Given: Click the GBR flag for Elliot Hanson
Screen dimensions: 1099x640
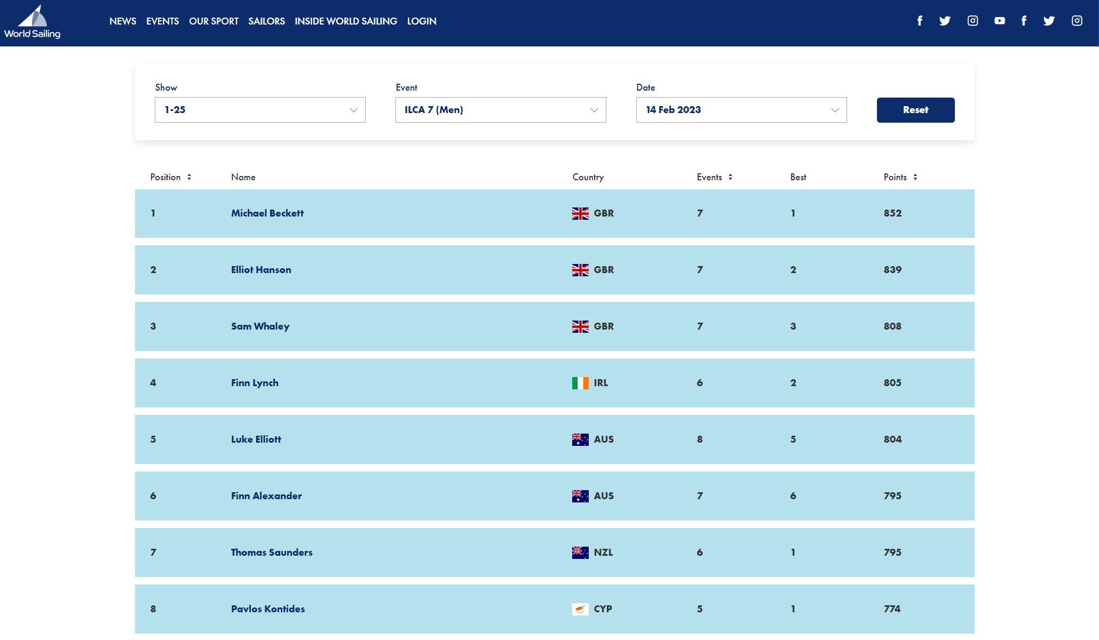Looking at the screenshot, I should pyautogui.click(x=580, y=270).
